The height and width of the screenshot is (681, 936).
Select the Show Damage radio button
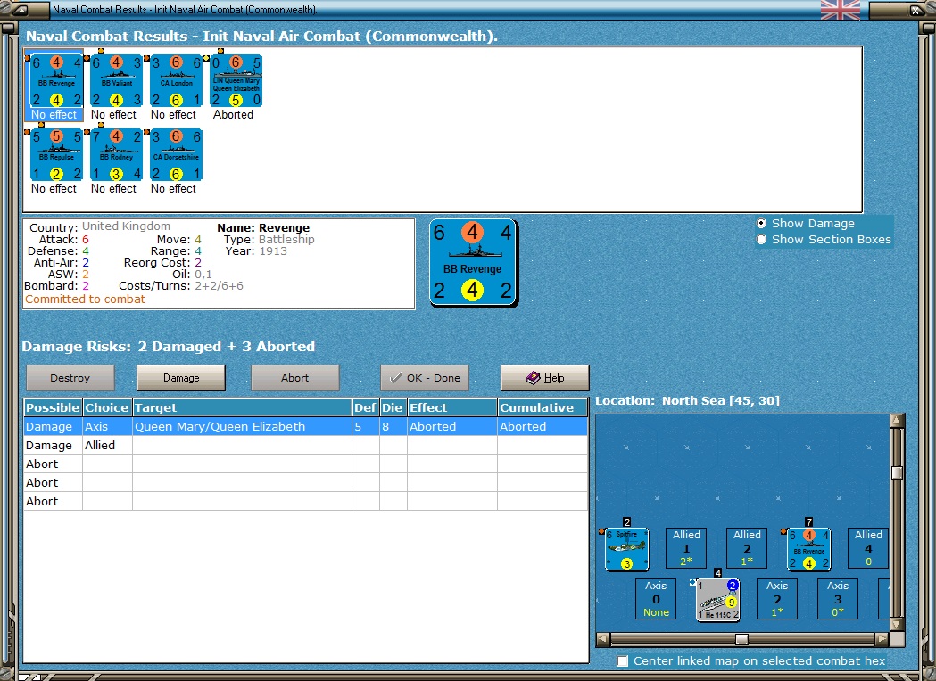pos(761,224)
